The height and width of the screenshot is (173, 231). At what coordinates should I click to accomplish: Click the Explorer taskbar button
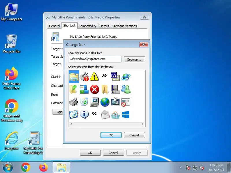coord(62,168)
